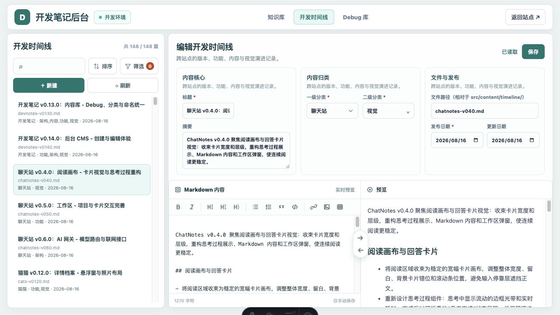Click the 文件路径 input field

[485, 111]
